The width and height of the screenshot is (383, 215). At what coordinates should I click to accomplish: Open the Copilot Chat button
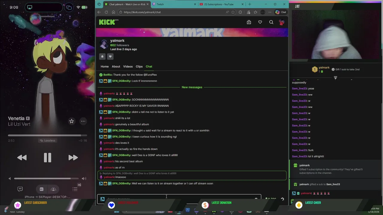pyautogui.click(x=281, y=12)
